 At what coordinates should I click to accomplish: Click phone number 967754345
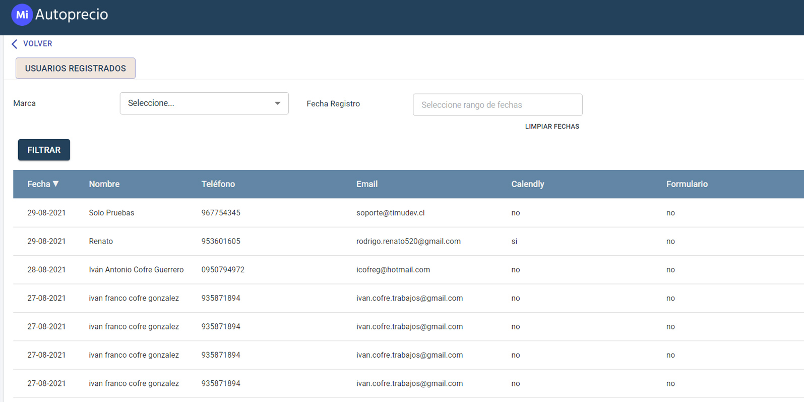coord(221,213)
